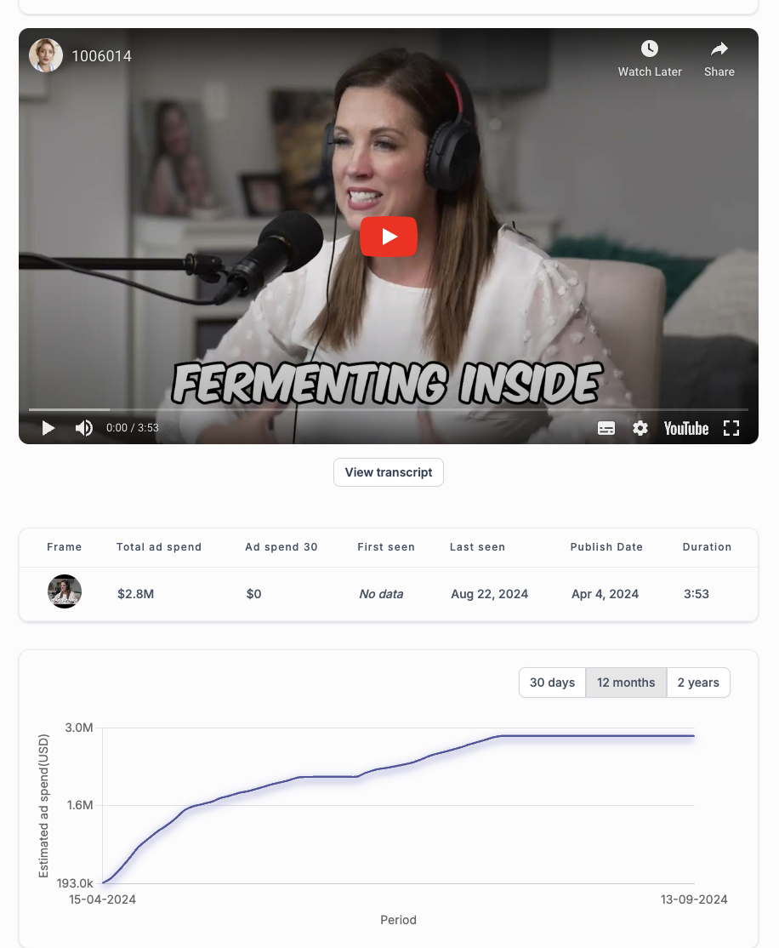Click the channel avatar next to 1006014
The height and width of the screenshot is (948, 779).
(46, 55)
